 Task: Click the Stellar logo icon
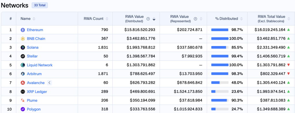(x=23, y=56)
